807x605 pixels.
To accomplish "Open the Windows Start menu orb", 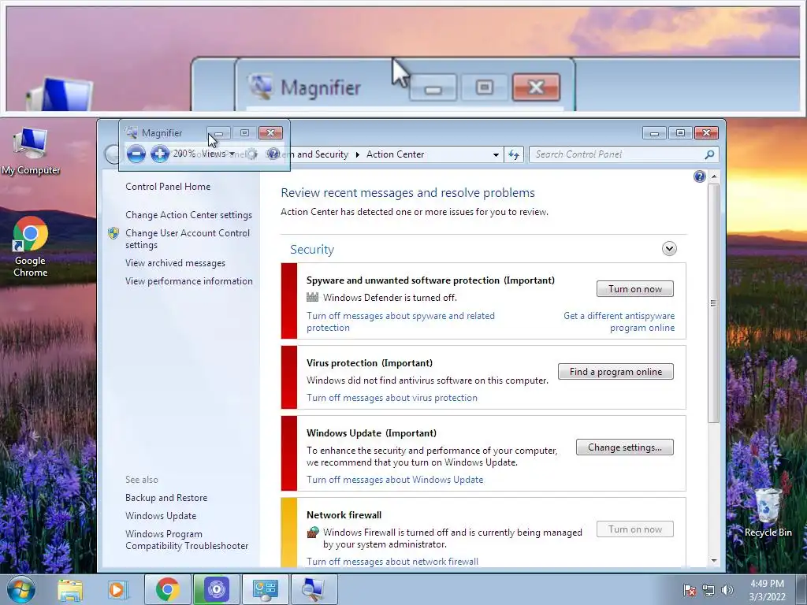I will 20,589.
